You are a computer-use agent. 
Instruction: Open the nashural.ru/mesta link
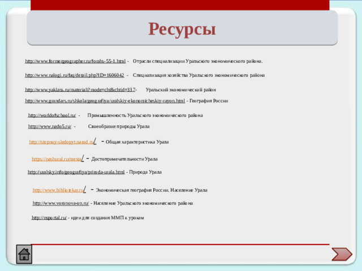coord(57,159)
